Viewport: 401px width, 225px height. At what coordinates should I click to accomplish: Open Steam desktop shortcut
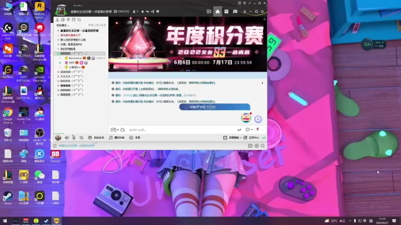click(x=8, y=198)
